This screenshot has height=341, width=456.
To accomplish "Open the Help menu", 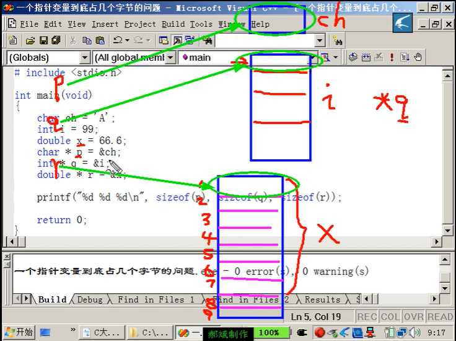I will pyautogui.click(x=260, y=24).
